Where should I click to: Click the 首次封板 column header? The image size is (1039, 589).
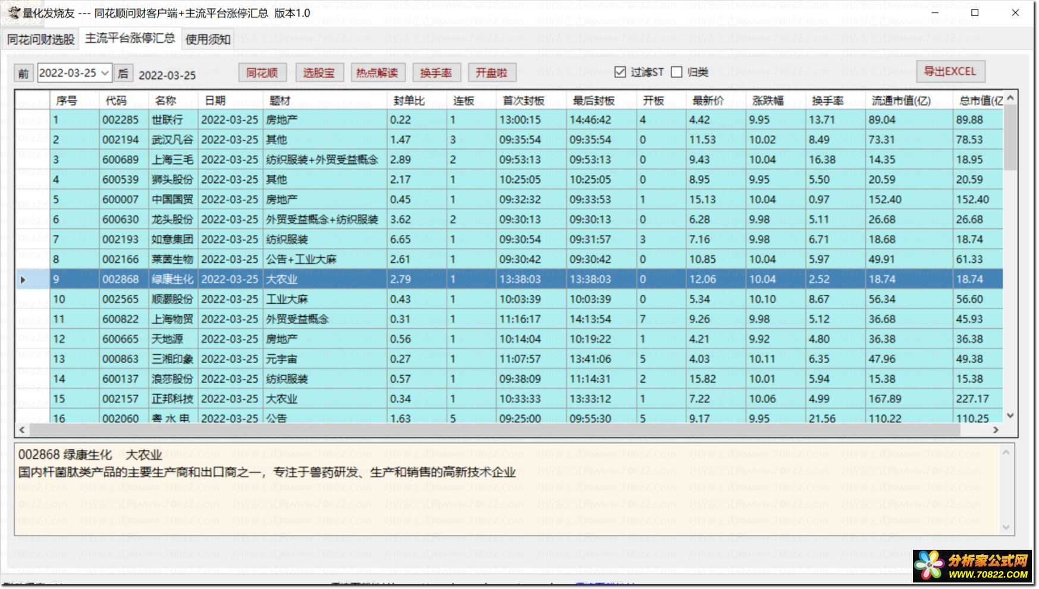532,100
